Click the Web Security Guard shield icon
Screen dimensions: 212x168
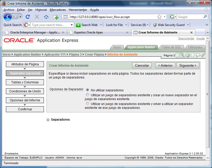point(155,25)
